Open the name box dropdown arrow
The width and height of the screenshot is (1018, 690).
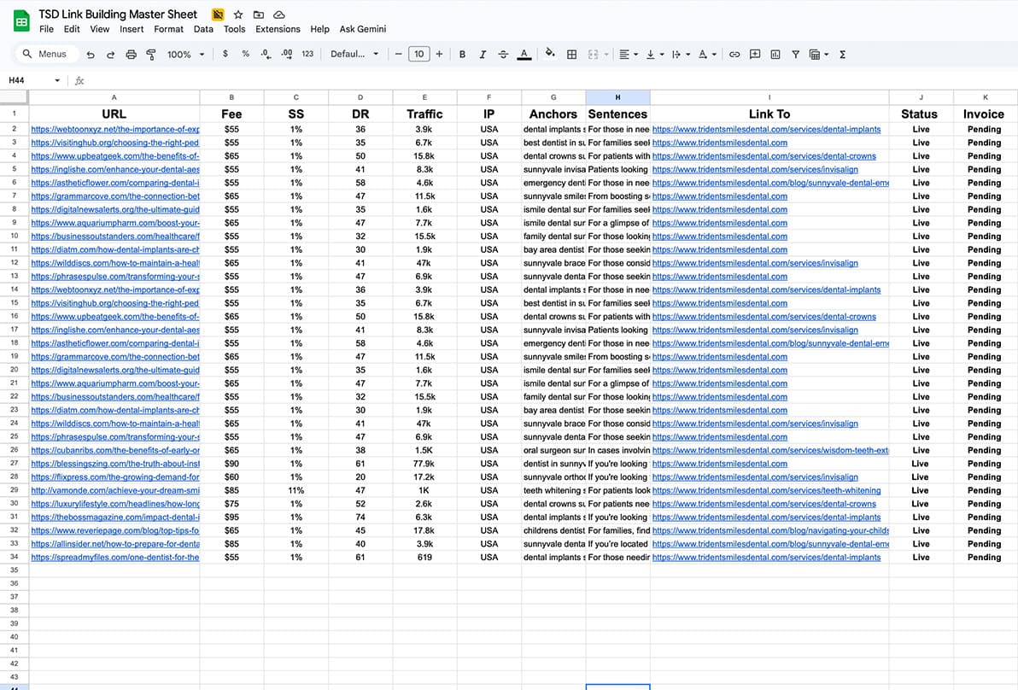click(57, 80)
